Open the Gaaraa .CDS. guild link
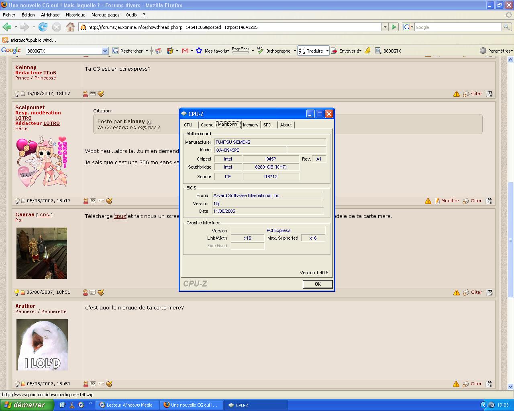514x411 pixels. click(x=44, y=215)
